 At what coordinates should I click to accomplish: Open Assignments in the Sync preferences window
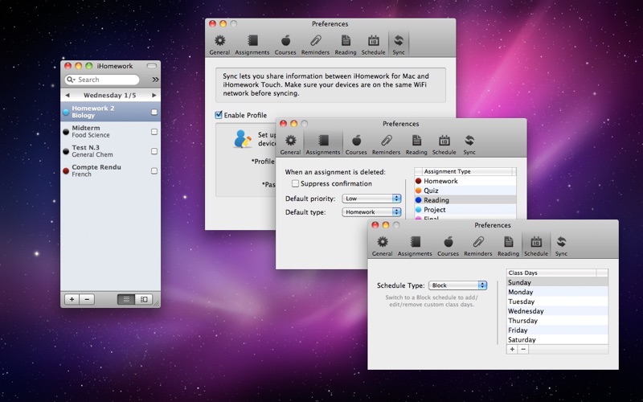[252, 44]
